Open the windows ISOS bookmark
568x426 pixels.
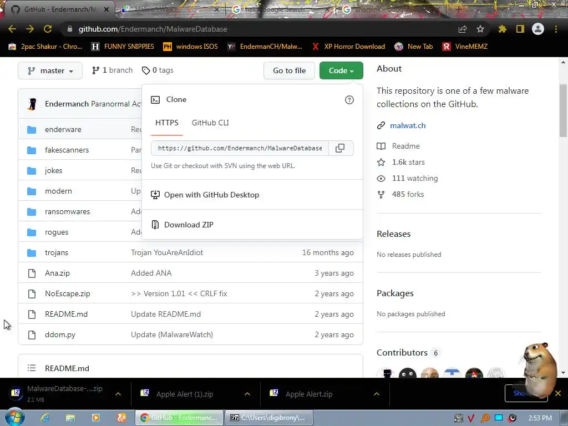click(x=191, y=47)
